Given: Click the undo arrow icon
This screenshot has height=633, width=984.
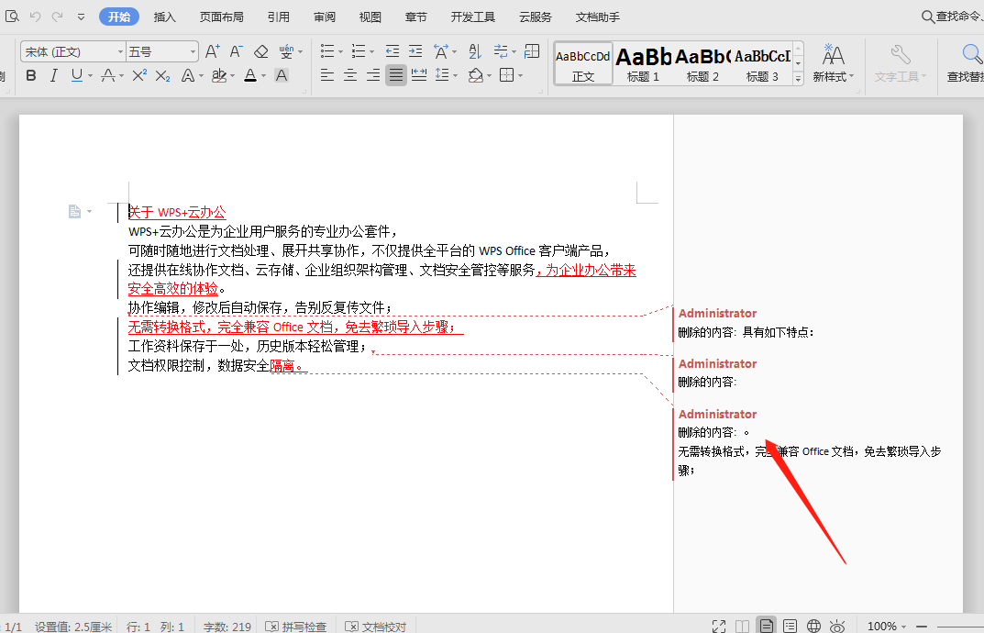Looking at the screenshot, I should (x=35, y=17).
